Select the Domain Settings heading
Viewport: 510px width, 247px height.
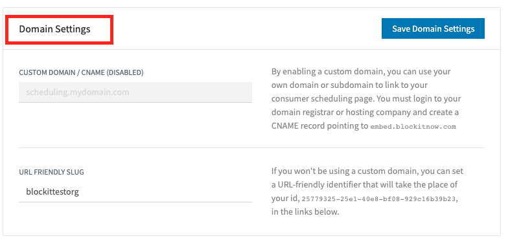click(x=54, y=29)
